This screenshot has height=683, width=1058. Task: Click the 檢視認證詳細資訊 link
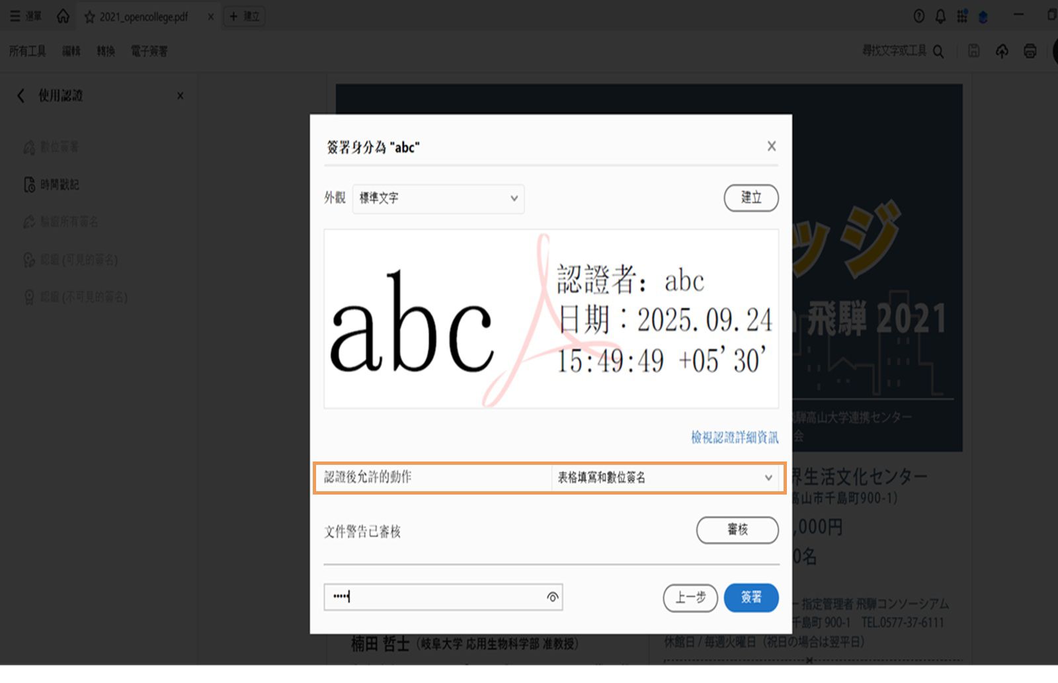coord(734,437)
